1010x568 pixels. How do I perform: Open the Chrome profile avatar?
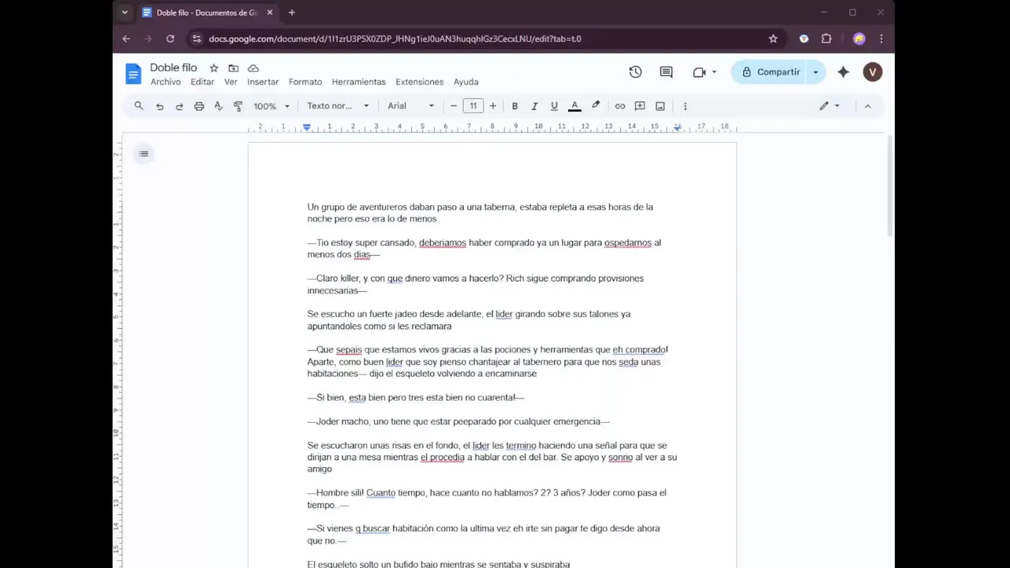pos(859,39)
